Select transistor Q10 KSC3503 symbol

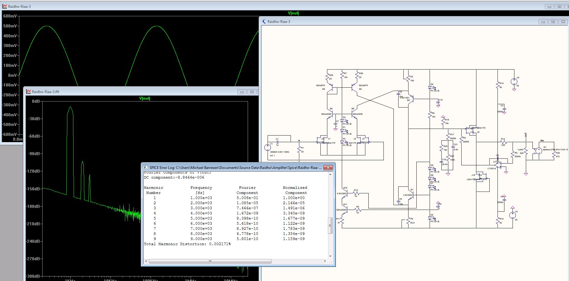[x=345, y=193]
